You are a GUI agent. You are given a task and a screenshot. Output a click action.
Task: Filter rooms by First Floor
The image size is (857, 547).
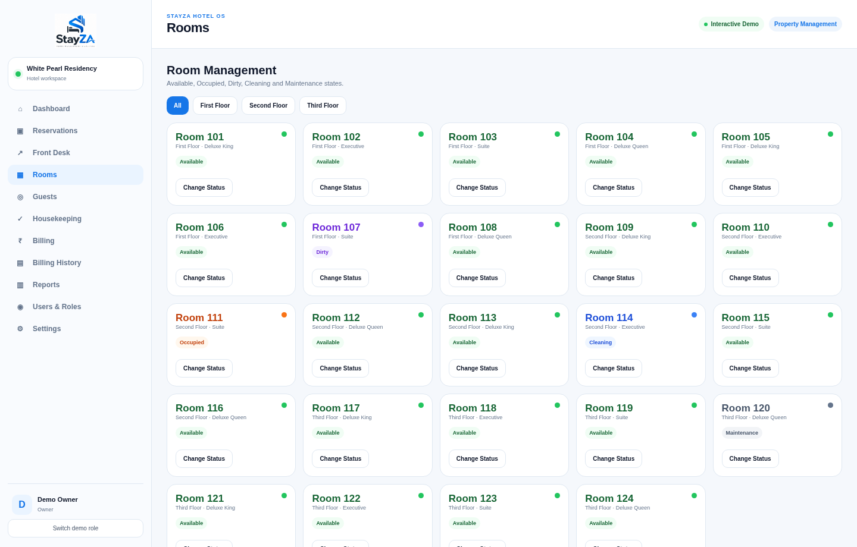(x=215, y=105)
